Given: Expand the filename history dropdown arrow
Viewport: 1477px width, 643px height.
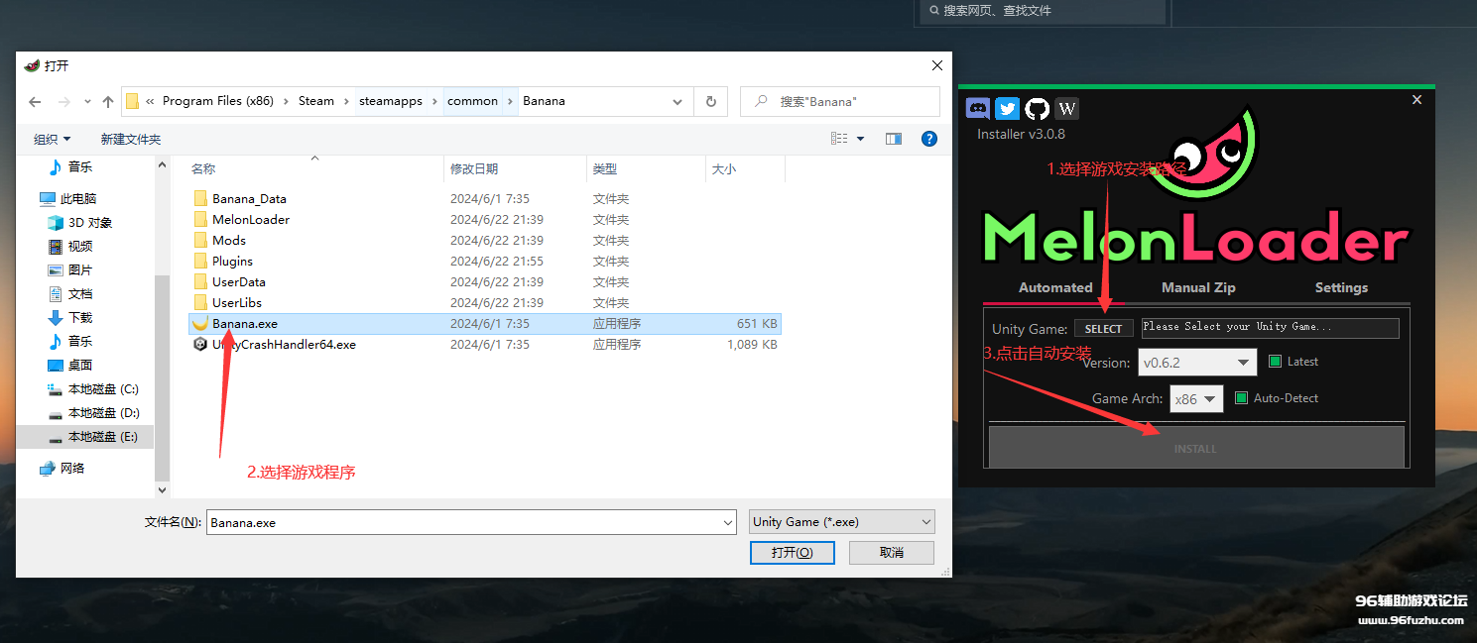Looking at the screenshot, I should point(728,522).
